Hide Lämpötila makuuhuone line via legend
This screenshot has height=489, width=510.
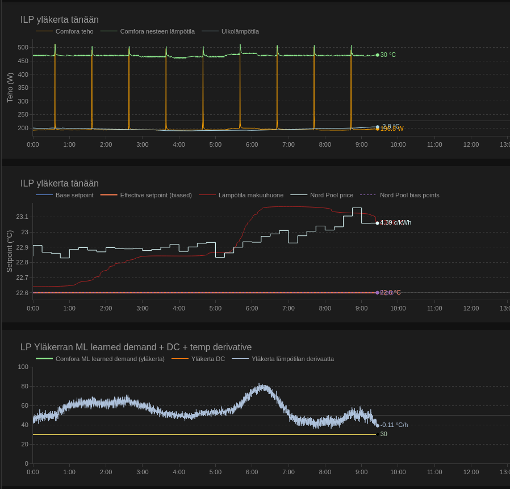tap(250, 195)
